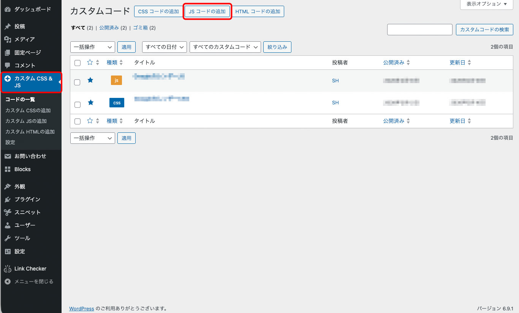This screenshot has height=313, width=519.
Task: Open Dashboard via its sidebar gauge icon
Action: 8,9
